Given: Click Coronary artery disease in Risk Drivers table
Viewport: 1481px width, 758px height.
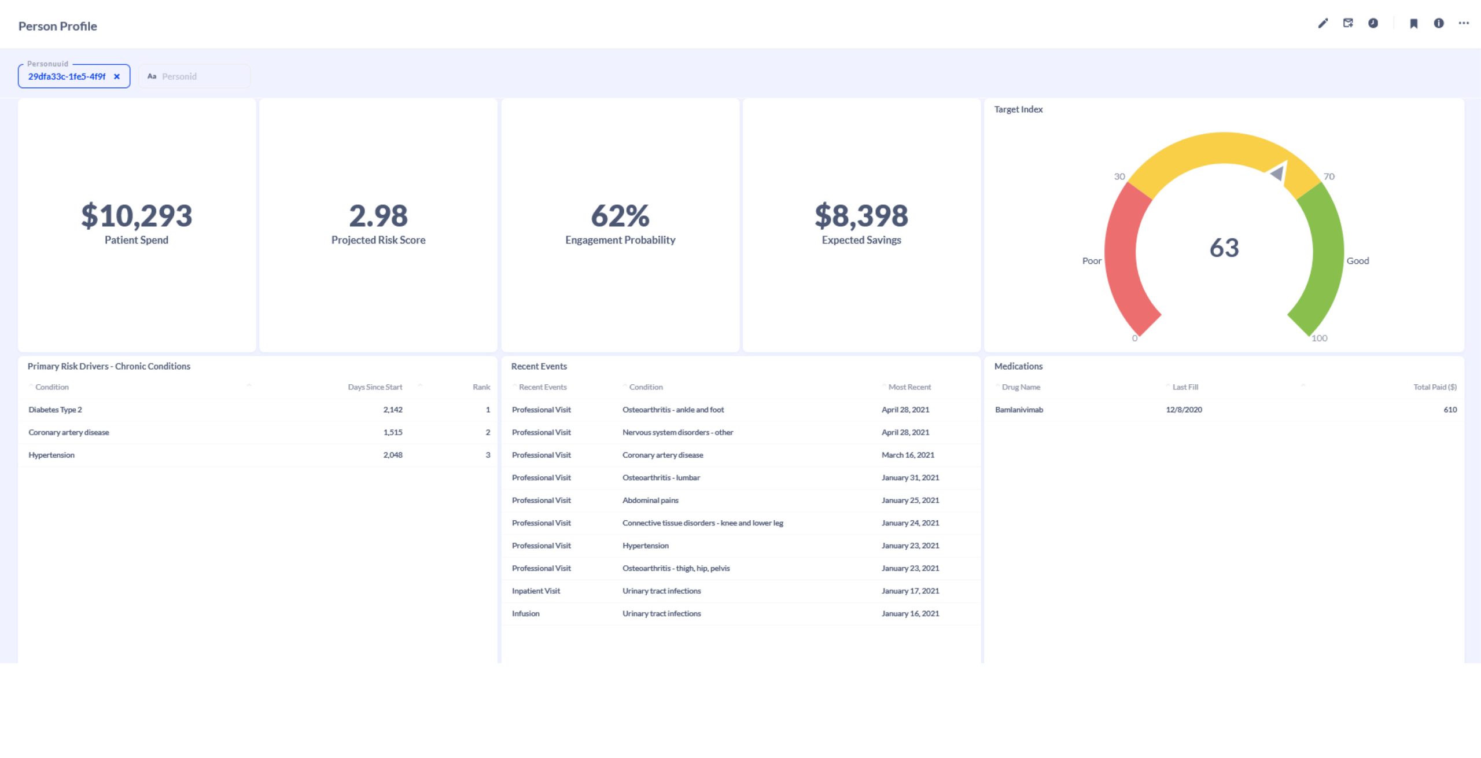Looking at the screenshot, I should click(69, 432).
